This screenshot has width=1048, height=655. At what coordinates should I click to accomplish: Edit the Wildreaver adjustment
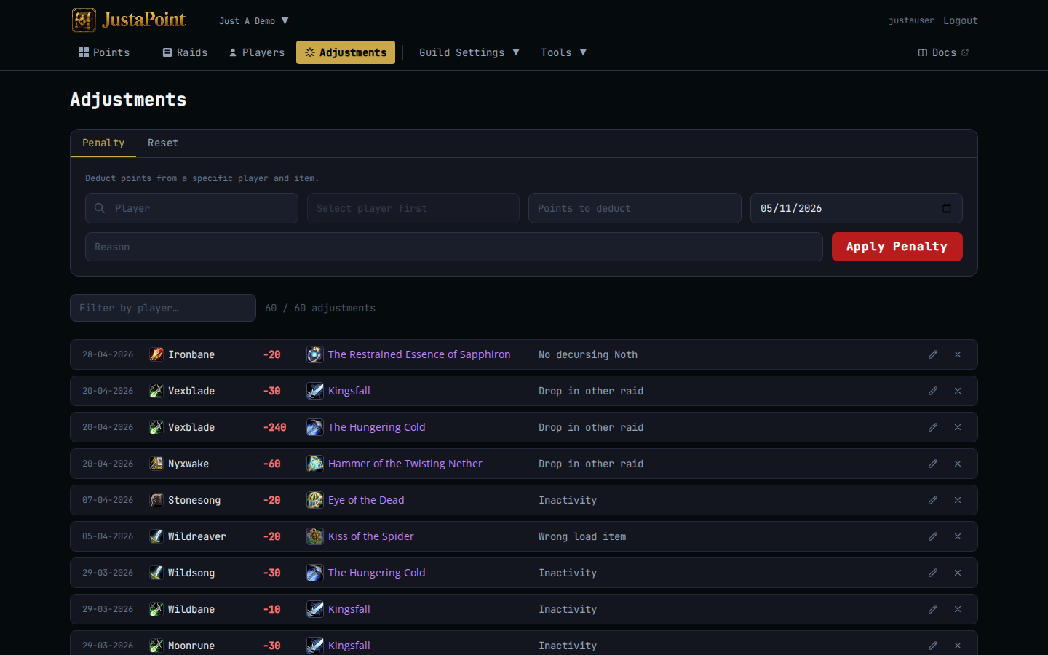pos(933,536)
